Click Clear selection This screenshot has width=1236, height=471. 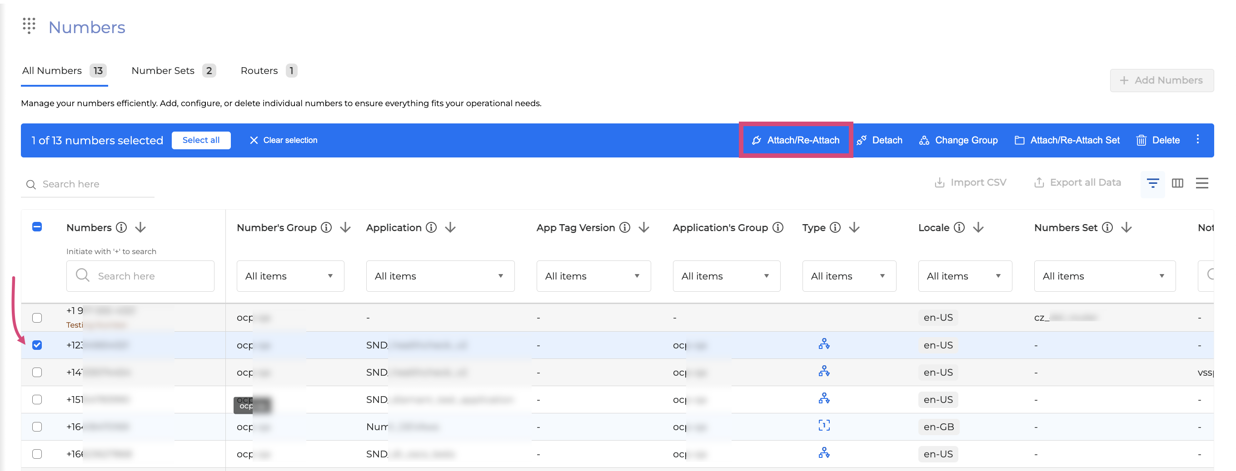pyautogui.click(x=284, y=140)
